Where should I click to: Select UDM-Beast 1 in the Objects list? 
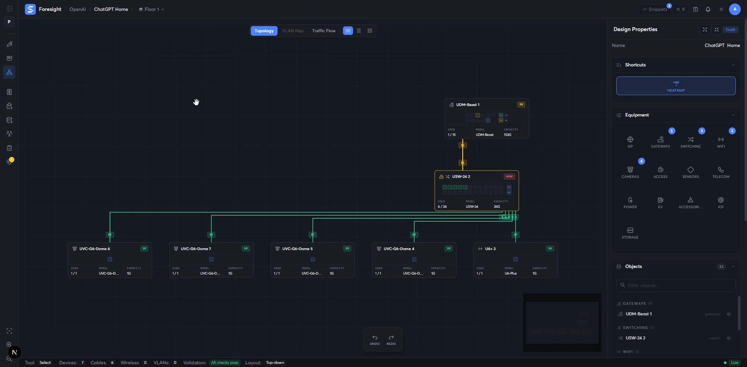click(x=638, y=314)
